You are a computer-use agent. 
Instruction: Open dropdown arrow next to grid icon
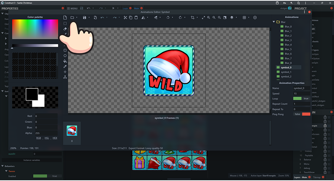249,17
